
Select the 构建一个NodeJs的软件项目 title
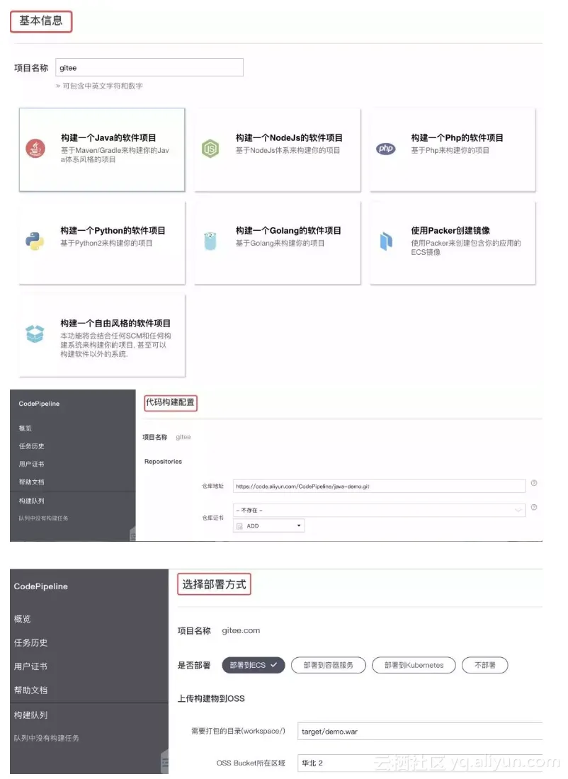pyautogui.click(x=289, y=137)
